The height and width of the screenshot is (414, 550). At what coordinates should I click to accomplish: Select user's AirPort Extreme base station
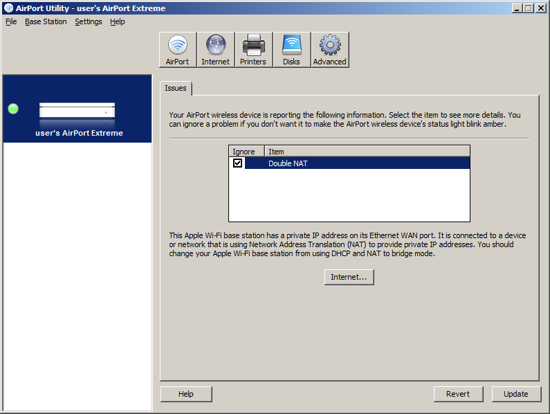tap(77, 109)
